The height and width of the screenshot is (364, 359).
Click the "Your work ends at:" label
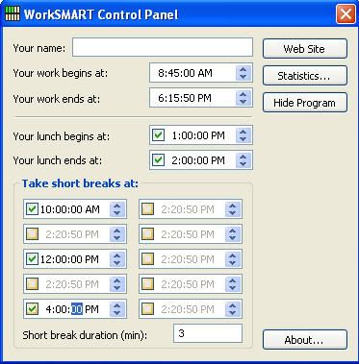click(x=57, y=99)
